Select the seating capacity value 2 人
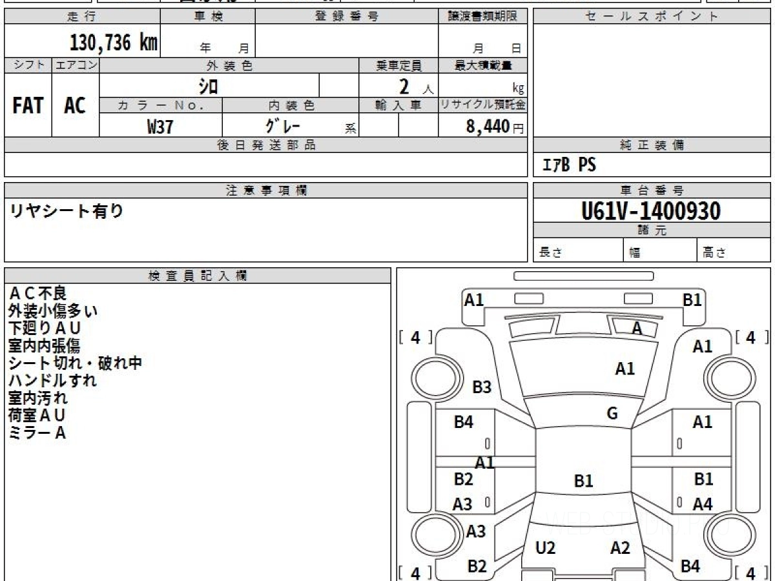The width and height of the screenshot is (775, 581). click(x=415, y=87)
